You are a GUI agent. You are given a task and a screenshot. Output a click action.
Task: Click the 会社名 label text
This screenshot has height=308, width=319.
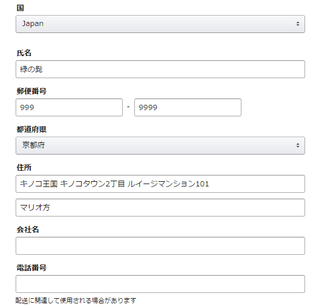tap(27, 229)
